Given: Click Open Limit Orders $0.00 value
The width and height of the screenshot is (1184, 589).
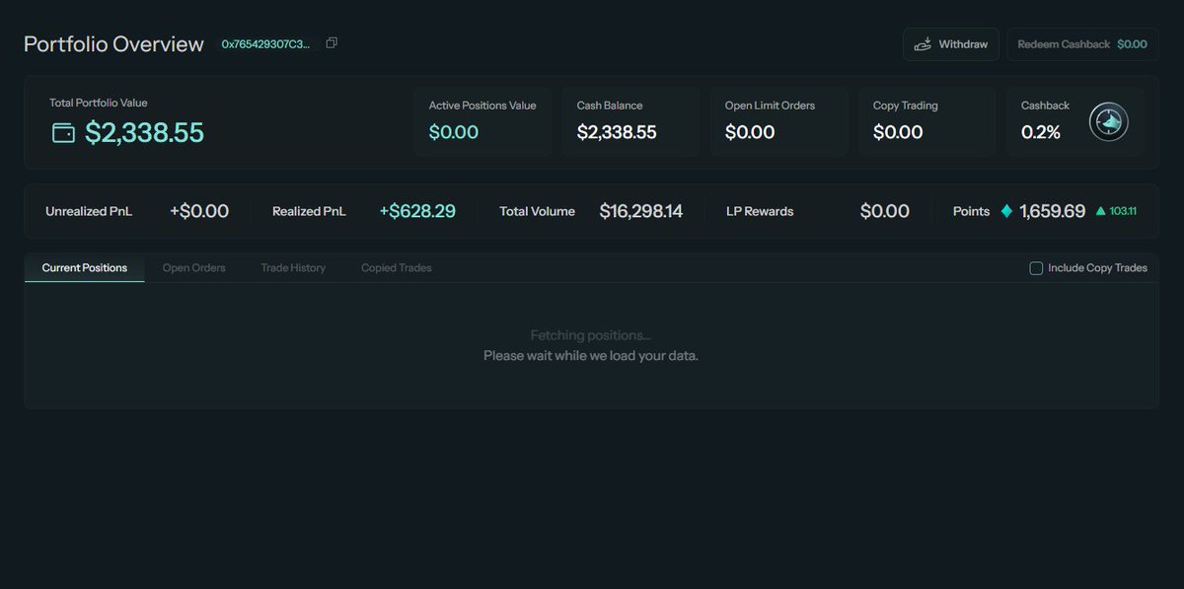Looking at the screenshot, I should 750,132.
